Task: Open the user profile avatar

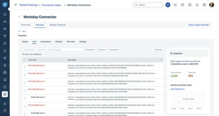Action: [212, 5]
